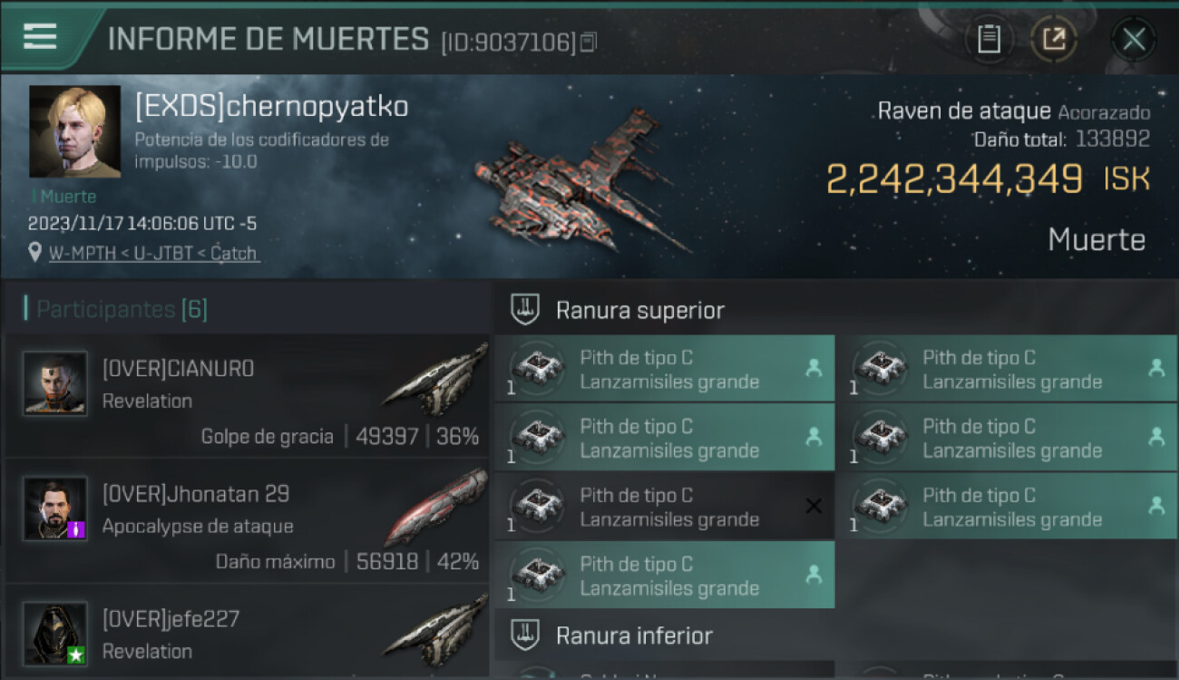Click the Ranura inferior slot icon
The image size is (1179, 680).
click(x=525, y=635)
